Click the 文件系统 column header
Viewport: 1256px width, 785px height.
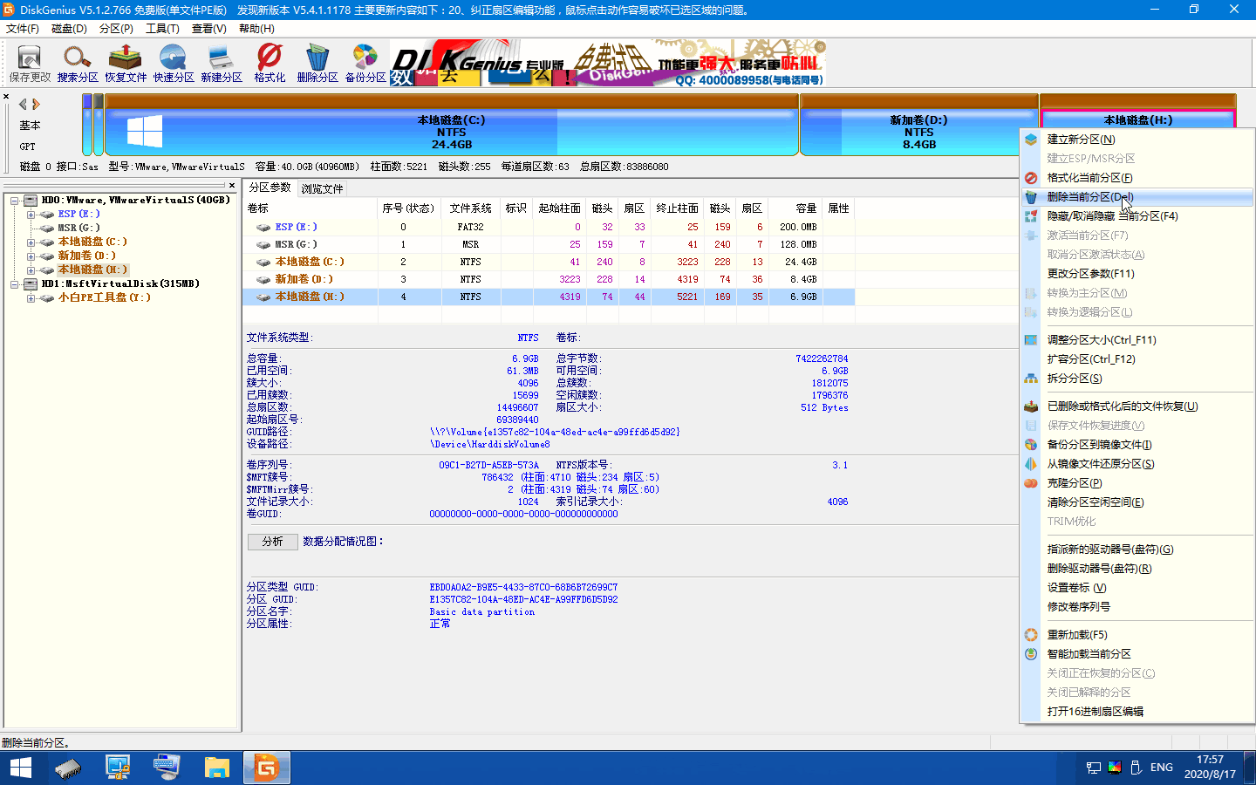[x=471, y=208]
